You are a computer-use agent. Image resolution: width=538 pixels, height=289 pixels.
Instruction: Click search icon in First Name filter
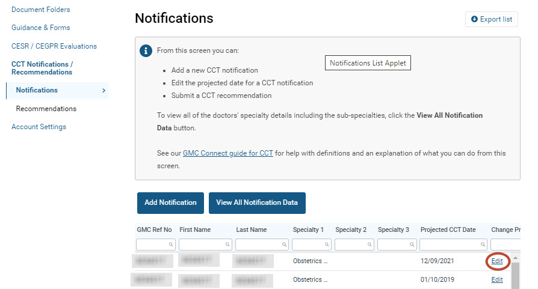pyautogui.click(x=227, y=245)
